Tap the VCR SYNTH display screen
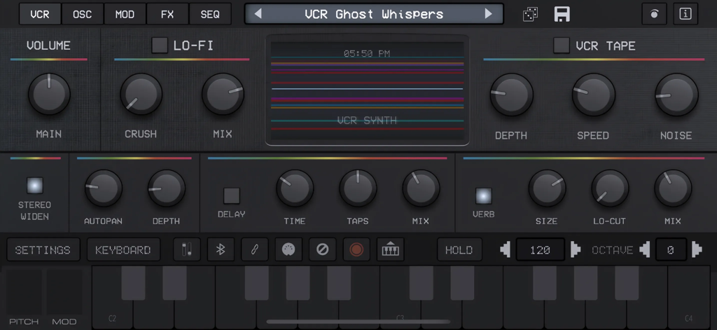The height and width of the screenshot is (330, 717). 367,90
